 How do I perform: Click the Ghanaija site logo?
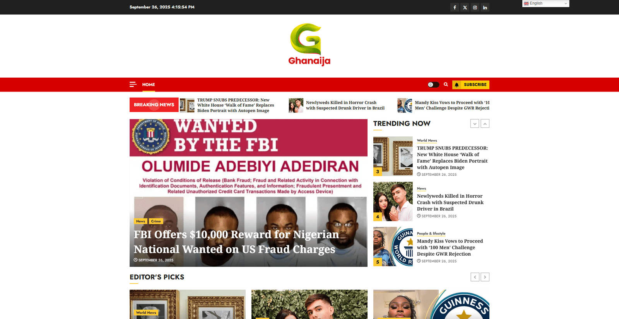coord(309,44)
